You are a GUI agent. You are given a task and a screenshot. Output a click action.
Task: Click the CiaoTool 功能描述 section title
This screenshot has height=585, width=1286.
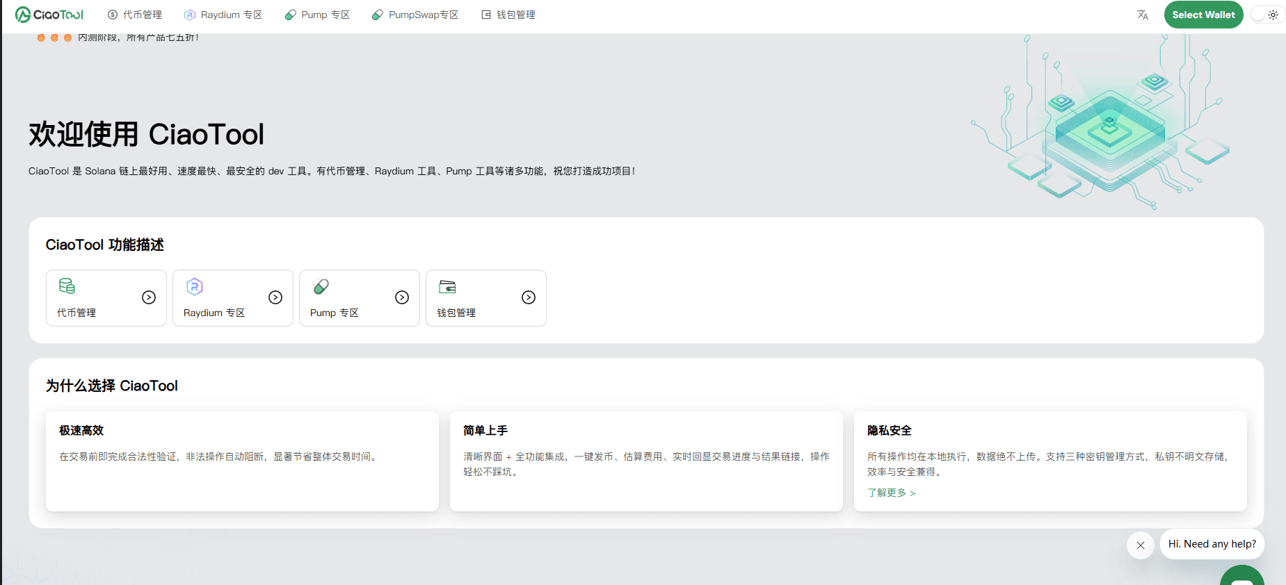pos(105,245)
